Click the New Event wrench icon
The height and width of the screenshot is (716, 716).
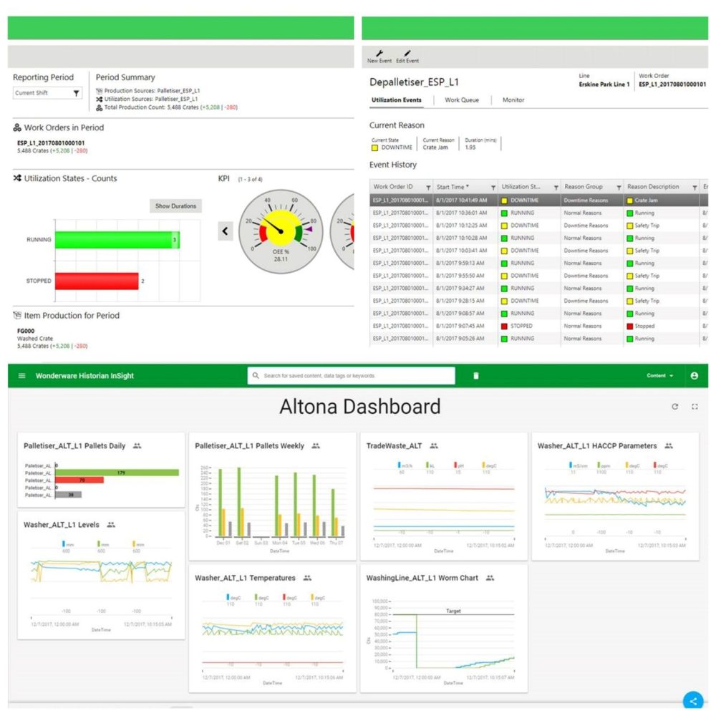click(x=379, y=54)
